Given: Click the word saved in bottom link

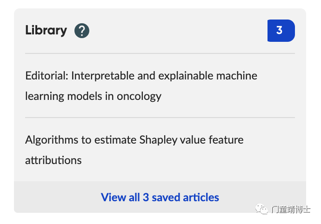Looking at the screenshot, I should (x=166, y=198).
